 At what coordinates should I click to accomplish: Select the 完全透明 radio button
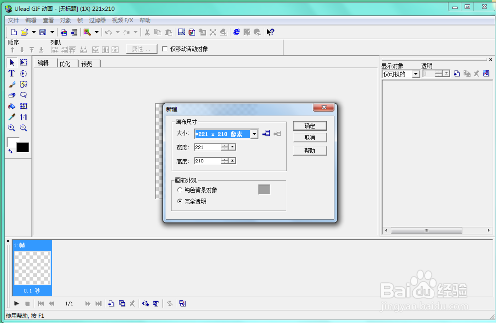point(180,201)
